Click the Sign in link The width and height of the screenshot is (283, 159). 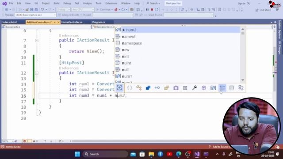click(241, 3)
